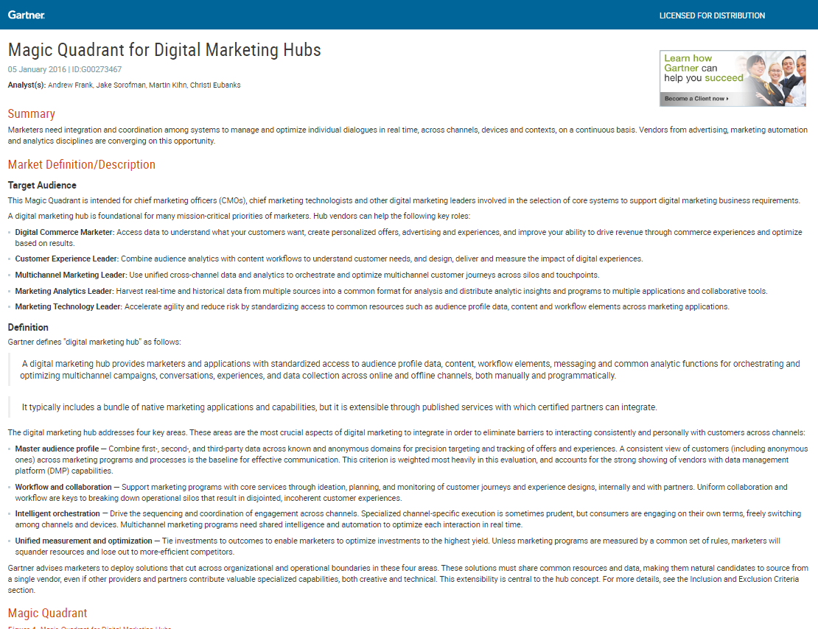Click the 'Master audience profile' bullet label
The image size is (818, 629).
point(57,449)
